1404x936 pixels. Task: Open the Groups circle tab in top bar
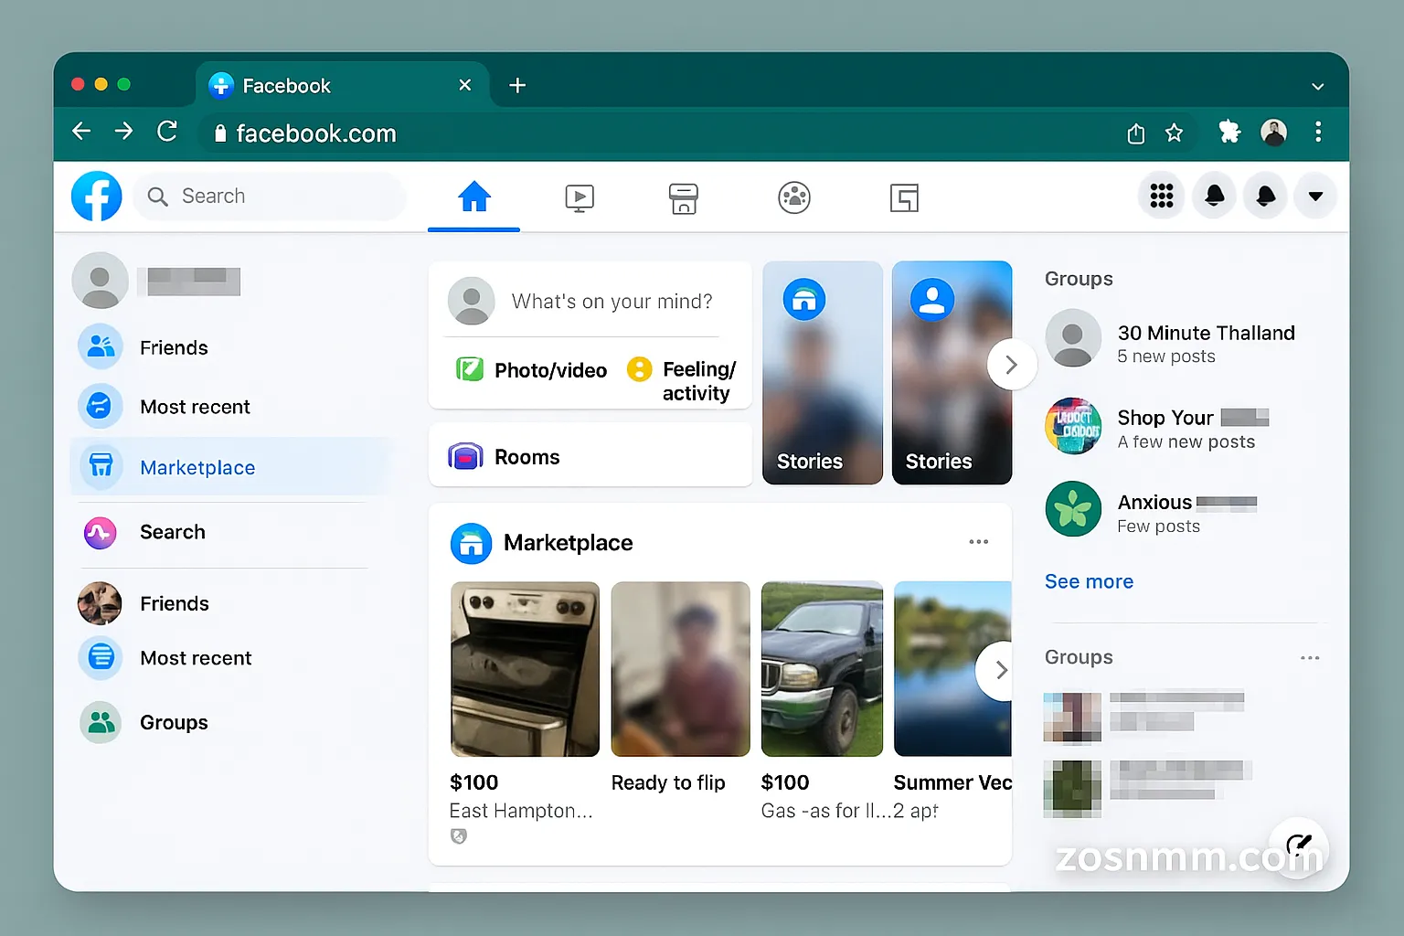[x=794, y=197]
